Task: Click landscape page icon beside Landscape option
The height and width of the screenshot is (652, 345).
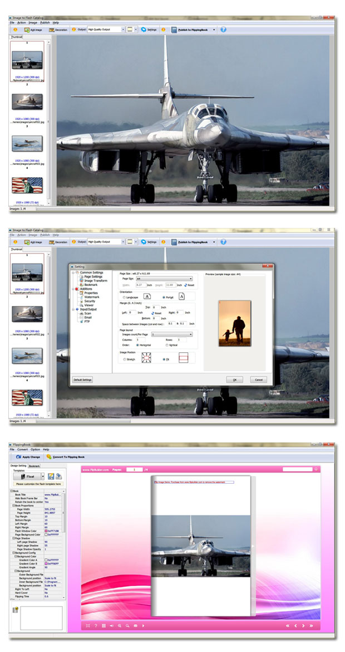Action: [x=147, y=296]
